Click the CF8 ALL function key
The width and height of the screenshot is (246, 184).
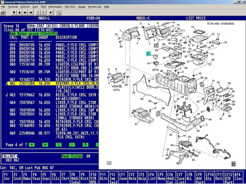[190, 178]
